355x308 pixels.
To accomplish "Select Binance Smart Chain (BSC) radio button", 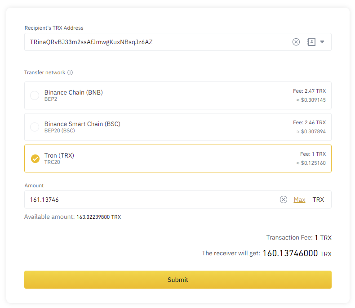I will pos(35,127).
